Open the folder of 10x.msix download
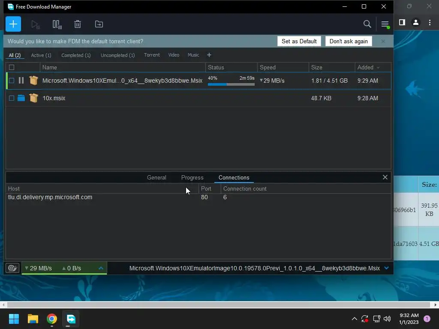Image resolution: width=439 pixels, height=329 pixels. pyautogui.click(x=21, y=98)
